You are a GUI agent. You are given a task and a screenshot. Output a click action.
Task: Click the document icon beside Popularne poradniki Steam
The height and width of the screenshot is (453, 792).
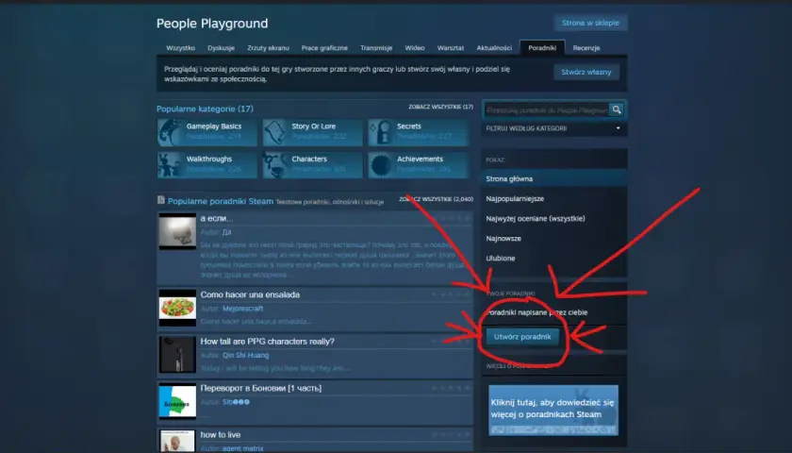160,200
